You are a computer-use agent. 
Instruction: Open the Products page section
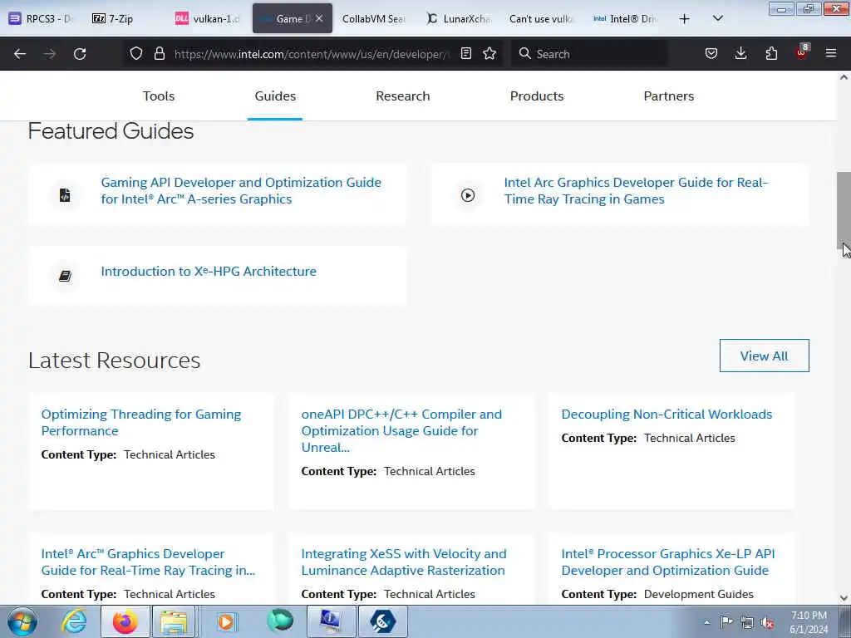click(x=537, y=96)
